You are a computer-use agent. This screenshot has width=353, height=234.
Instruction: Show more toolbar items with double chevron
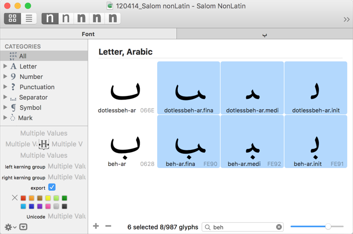click(x=346, y=19)
